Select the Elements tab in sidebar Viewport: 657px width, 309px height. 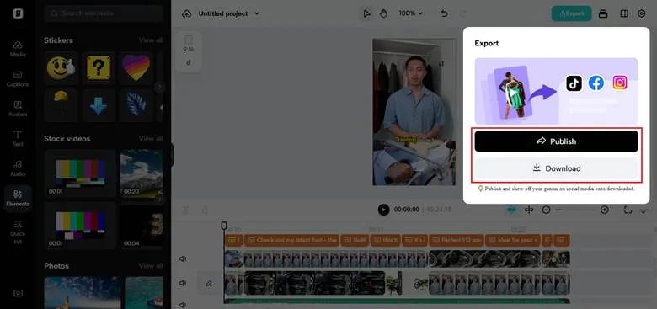(18, 198)
